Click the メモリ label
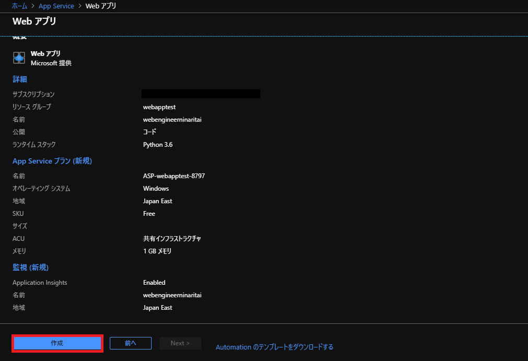The width and height of the screenshot is (528, 361). pyautogui.click(x=19, y=251)
